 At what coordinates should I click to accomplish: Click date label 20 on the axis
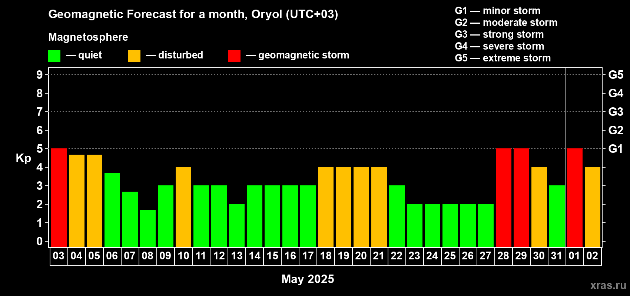point(361,256)
